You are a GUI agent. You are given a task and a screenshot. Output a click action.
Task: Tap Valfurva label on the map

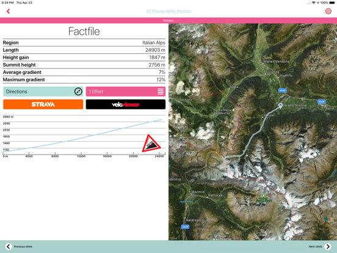pyautogui.click(x=215, y=195)
